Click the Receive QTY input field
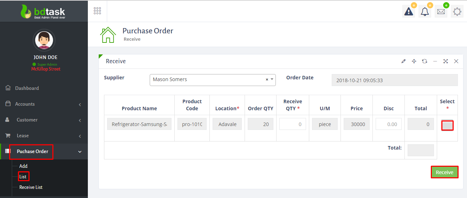The height and width of the screenshot is (198, 467). (292, 124)
